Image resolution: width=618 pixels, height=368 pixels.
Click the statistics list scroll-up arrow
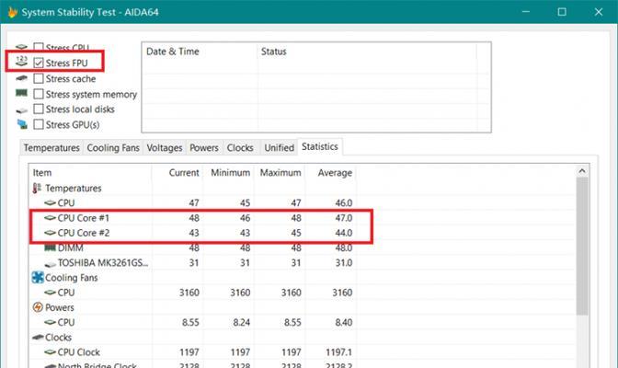click(x=582, y=171)
